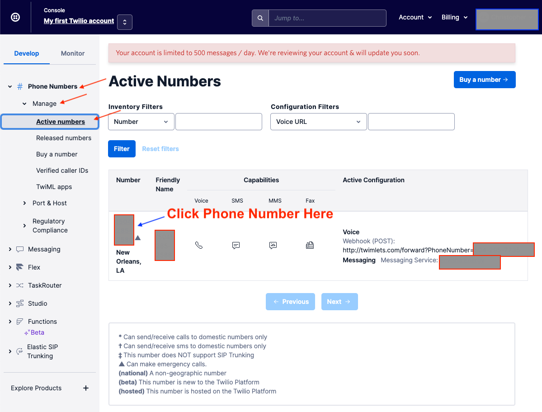This screenshot has width=542, height=412.
Task: Expand the Studio section chevron
Action: tap(10, 303)
